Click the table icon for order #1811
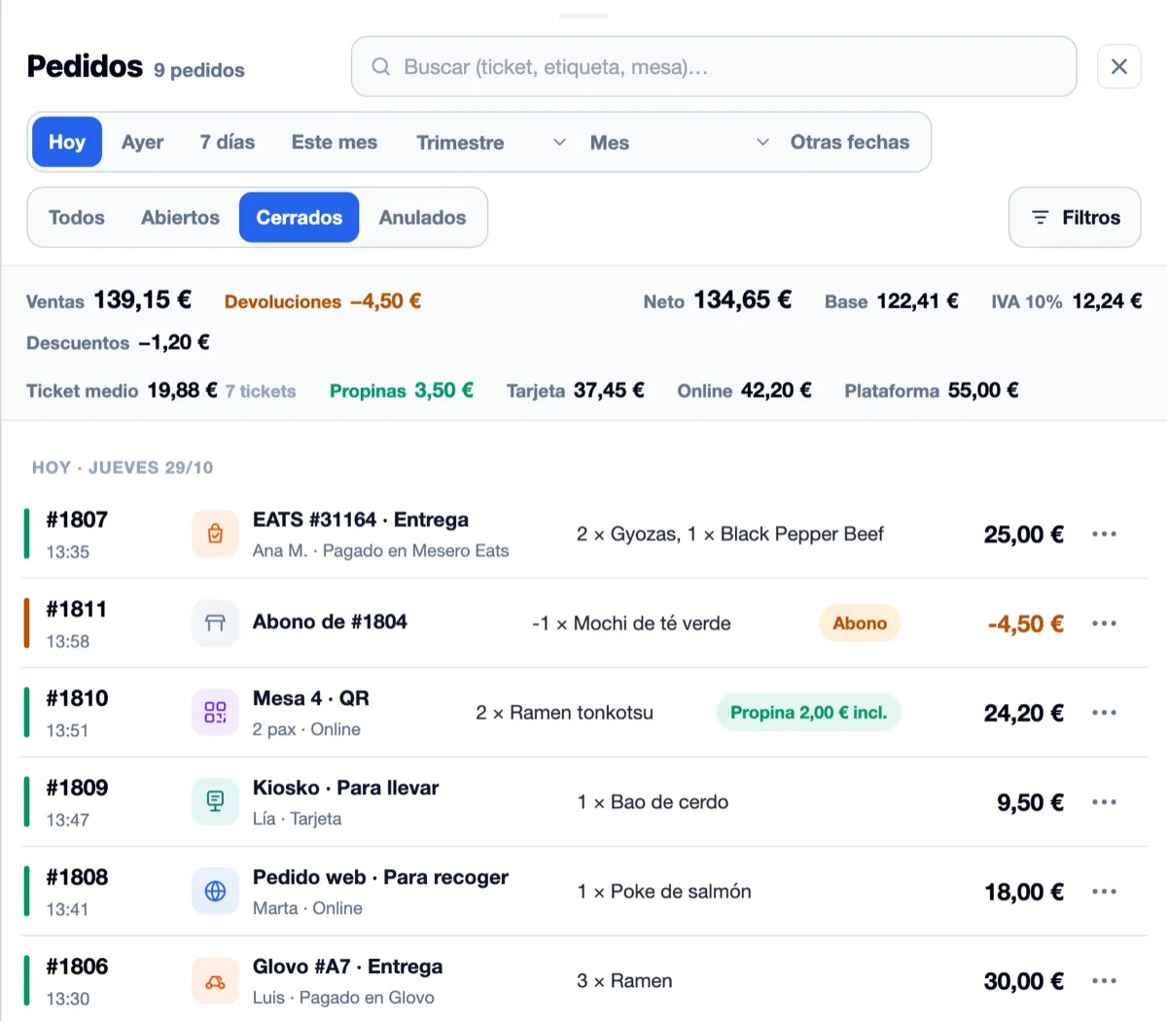 (215, 623)
